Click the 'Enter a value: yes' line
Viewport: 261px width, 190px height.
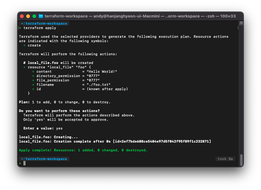pyautogui.click(x=43, y=129)
